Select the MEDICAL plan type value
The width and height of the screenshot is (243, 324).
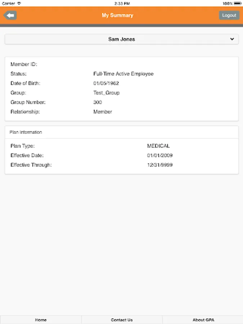pos(158,146)
